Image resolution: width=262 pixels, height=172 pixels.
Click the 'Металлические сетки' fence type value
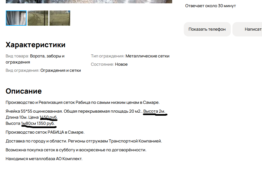[147, 56]
